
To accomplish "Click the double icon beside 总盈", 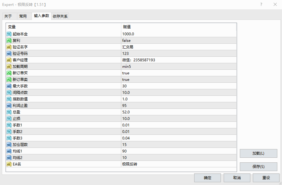I will [9, 112].
